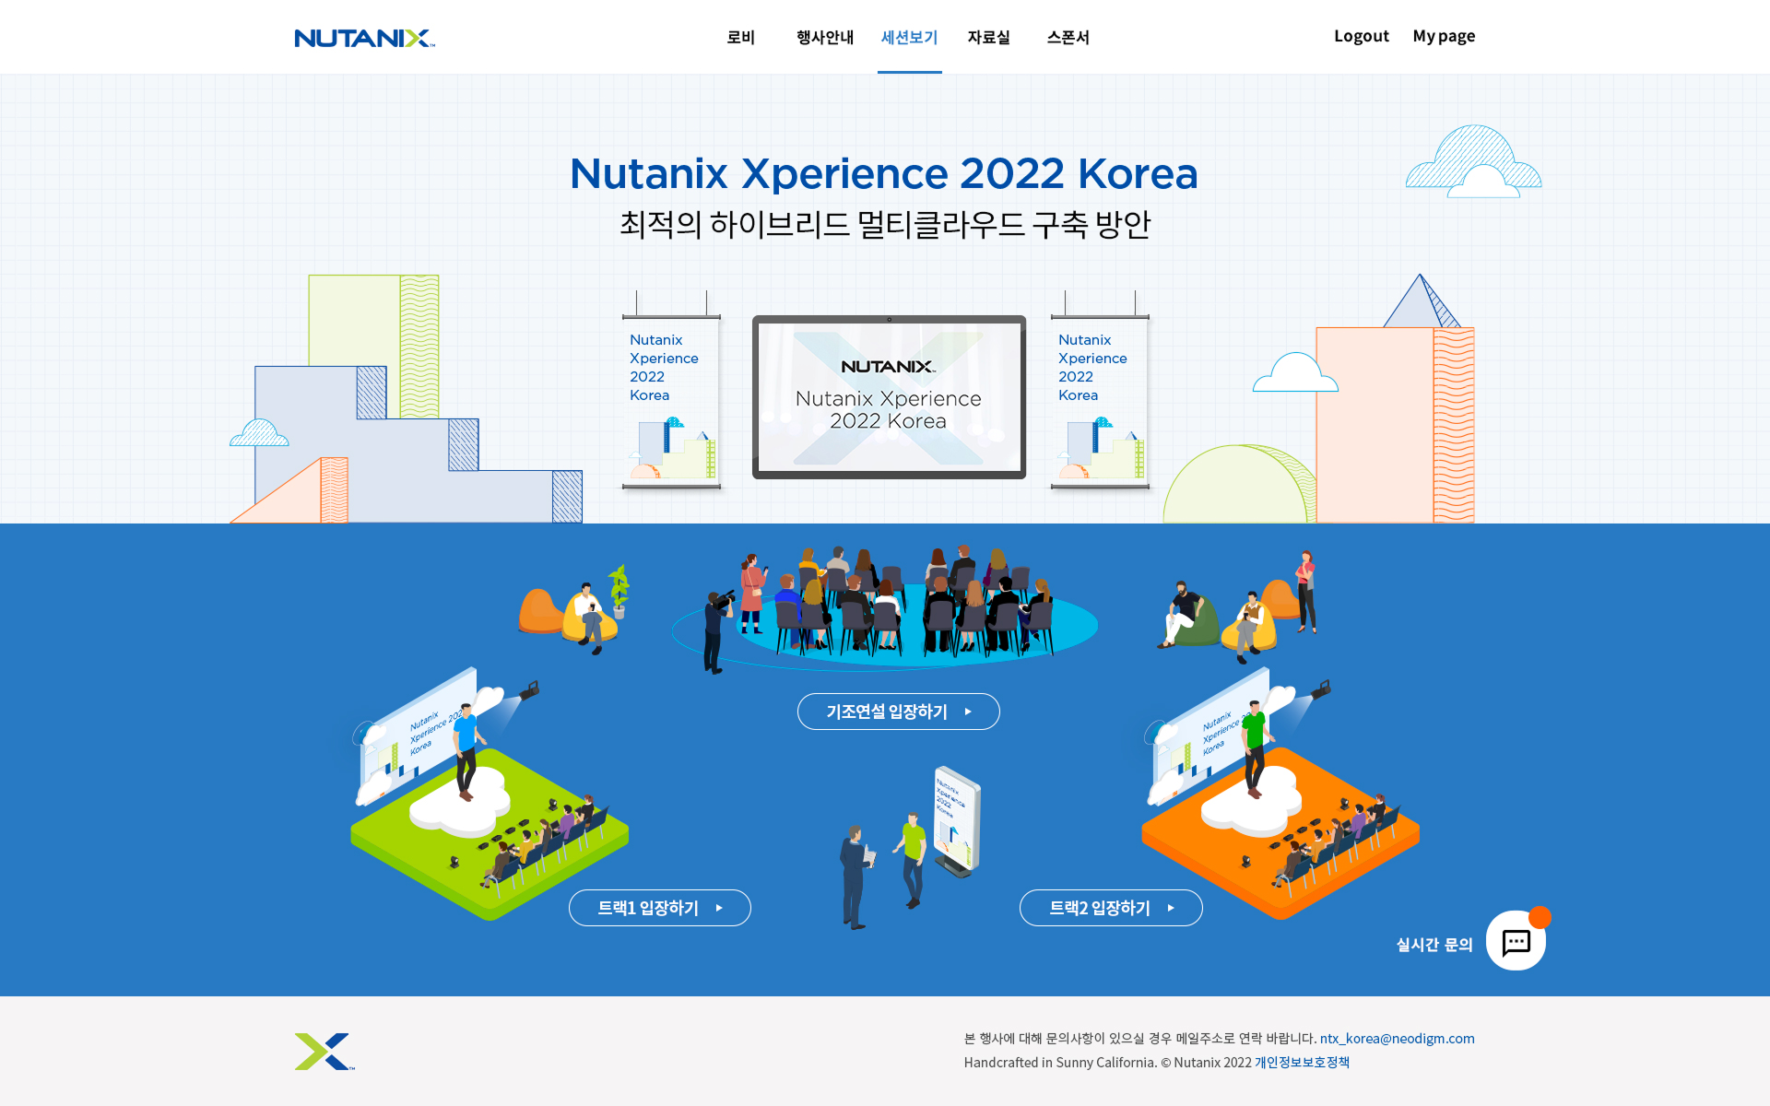Open the 로비 menu item
Viewport: 1770px width, 1106px height.
[x=741, y=37]
